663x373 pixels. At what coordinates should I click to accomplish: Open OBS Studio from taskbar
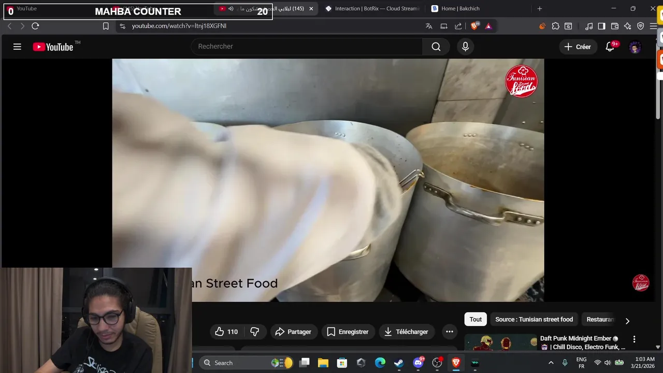437,363
